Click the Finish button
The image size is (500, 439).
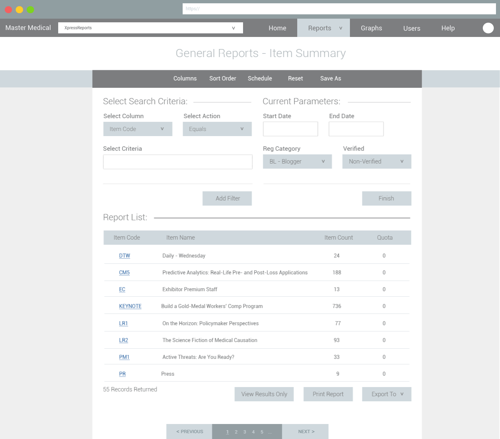coord(387,198)
